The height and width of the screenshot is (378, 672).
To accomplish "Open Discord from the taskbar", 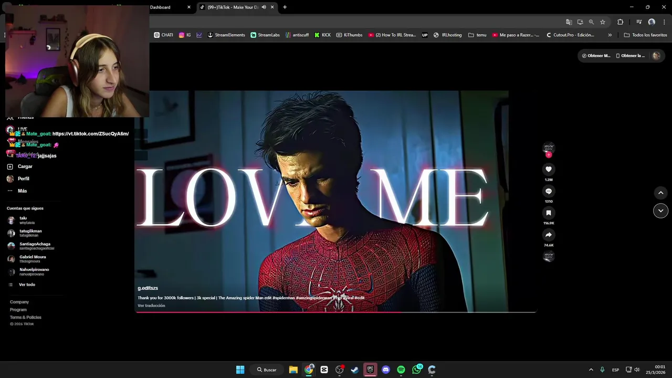I will pyautogui.click(x=386, y=370).
